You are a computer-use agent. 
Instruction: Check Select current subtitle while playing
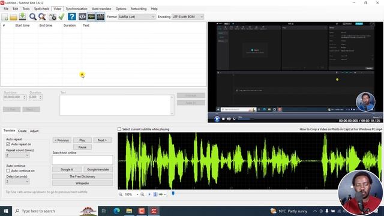[x=119, y=129]
